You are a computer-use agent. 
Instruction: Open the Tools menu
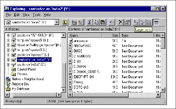click(37, 15)
